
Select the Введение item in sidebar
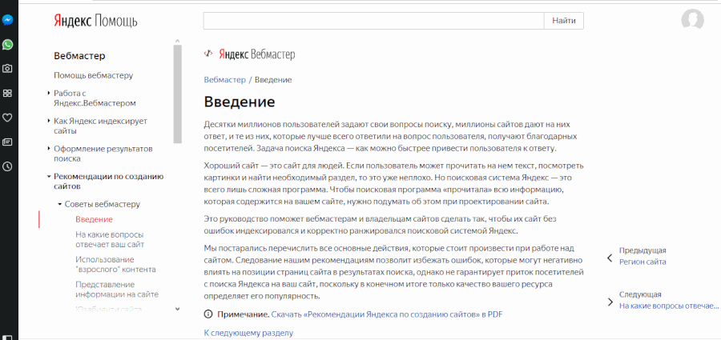tap(94, 219)
